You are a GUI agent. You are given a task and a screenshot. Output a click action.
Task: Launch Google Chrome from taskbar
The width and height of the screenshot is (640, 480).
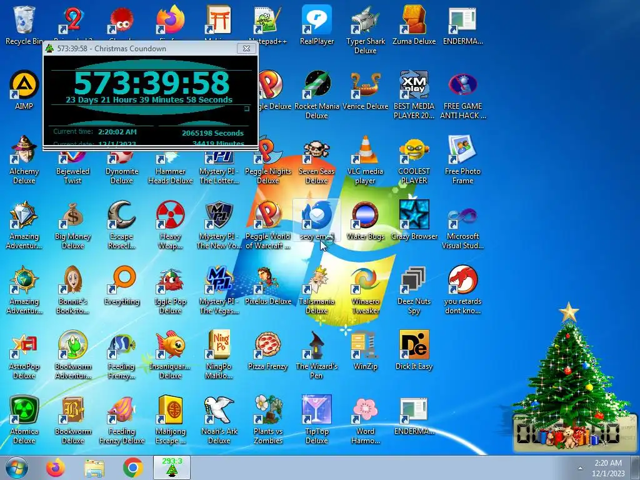[133, 467]
